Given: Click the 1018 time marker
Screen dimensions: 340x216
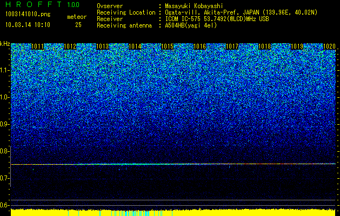Looking at the screenshot, I should (x=265, y=46).
